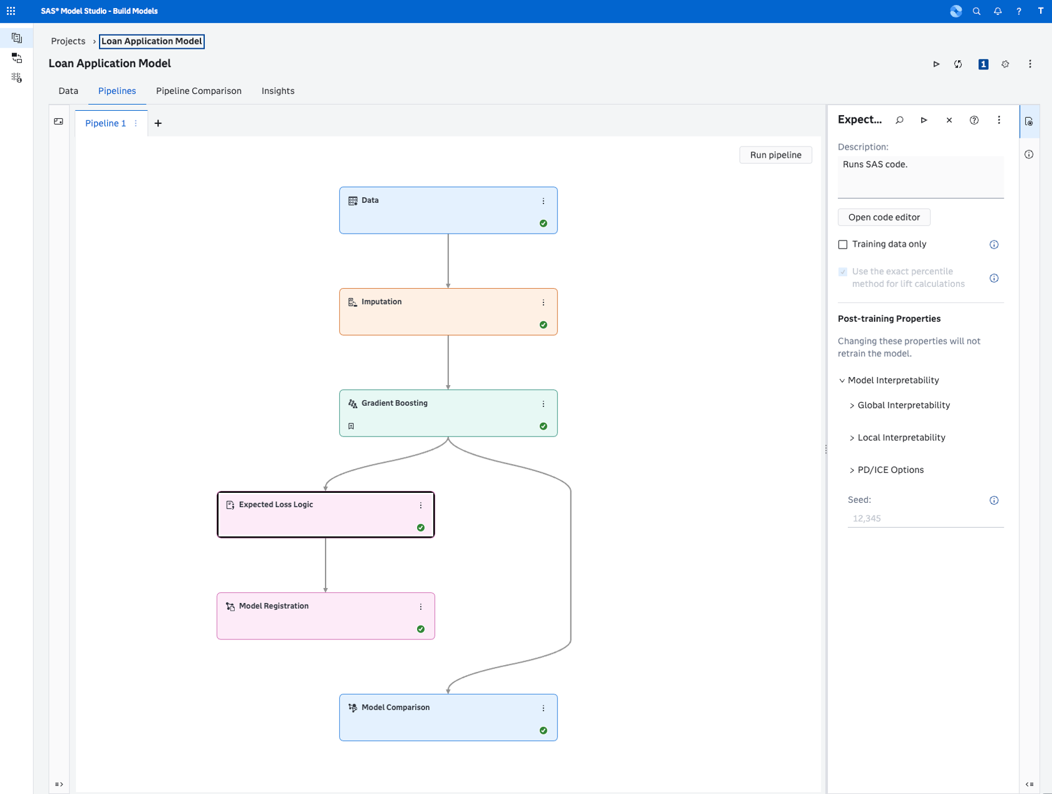The height and width of the screenshot is (794, 1052).
Task: Expand Local Interpretability section
Action: [852, 438]
